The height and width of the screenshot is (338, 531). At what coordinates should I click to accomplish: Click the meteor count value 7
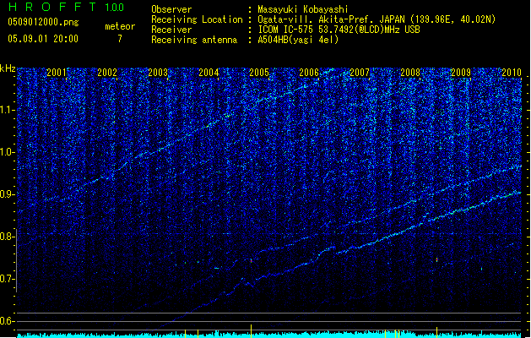click(120, 39)
